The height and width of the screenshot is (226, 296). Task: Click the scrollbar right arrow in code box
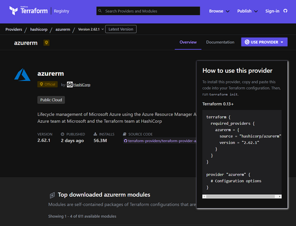(280, 196)
